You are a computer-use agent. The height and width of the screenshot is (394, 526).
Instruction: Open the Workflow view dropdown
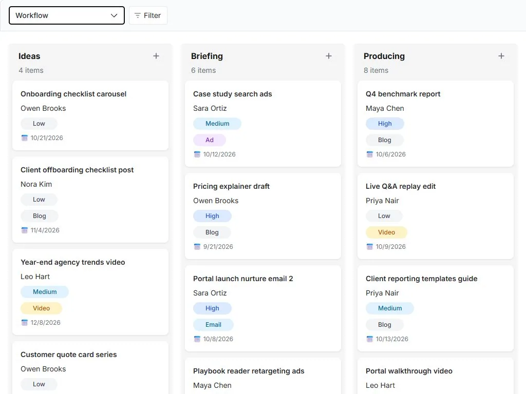click(67, 15)
